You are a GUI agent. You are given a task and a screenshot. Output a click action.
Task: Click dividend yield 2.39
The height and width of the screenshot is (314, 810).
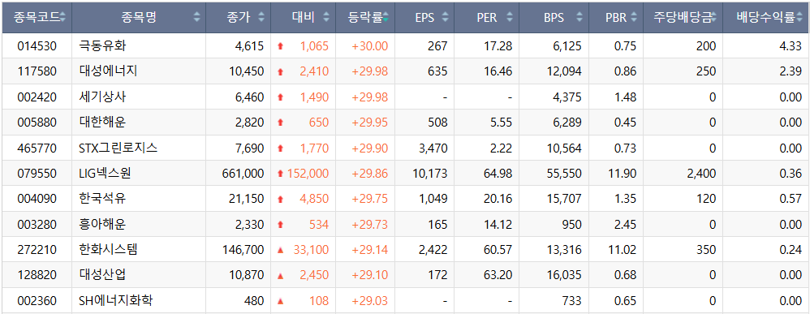click(791, 71)
